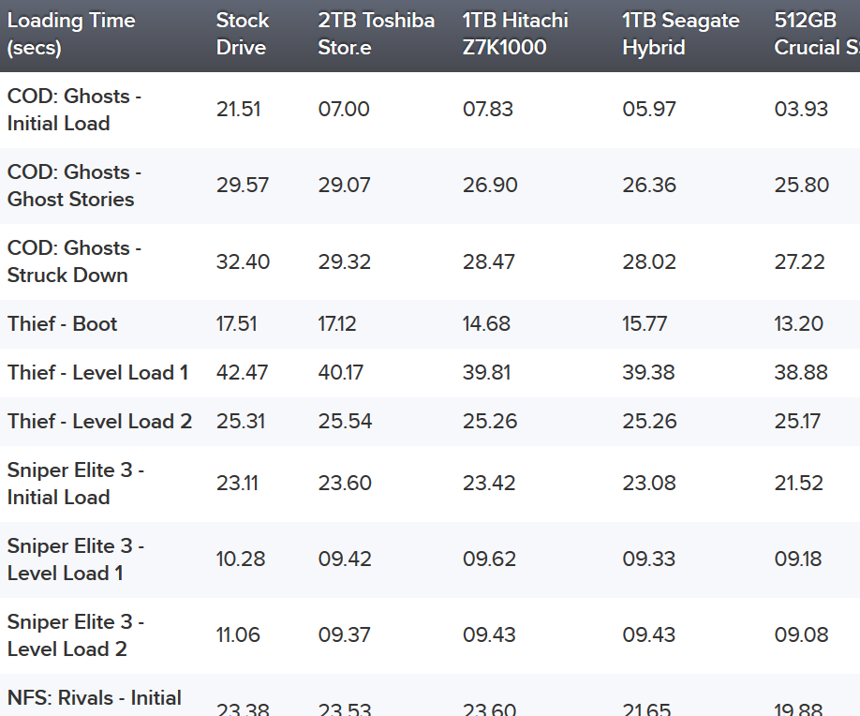
Task: Select the COD: Ghosts - Struck Down label
Action: tap(74, 261)
